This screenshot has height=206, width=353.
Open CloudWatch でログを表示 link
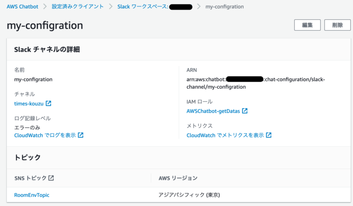pyautogui.click(x=45, y=135)
